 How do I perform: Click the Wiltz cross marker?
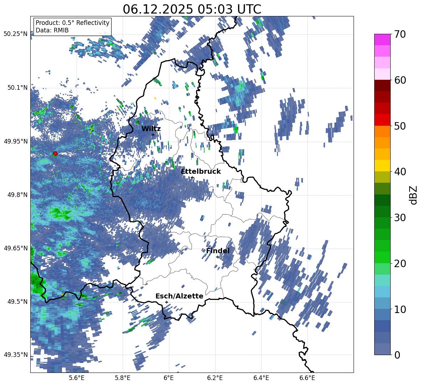coord(153,135)
